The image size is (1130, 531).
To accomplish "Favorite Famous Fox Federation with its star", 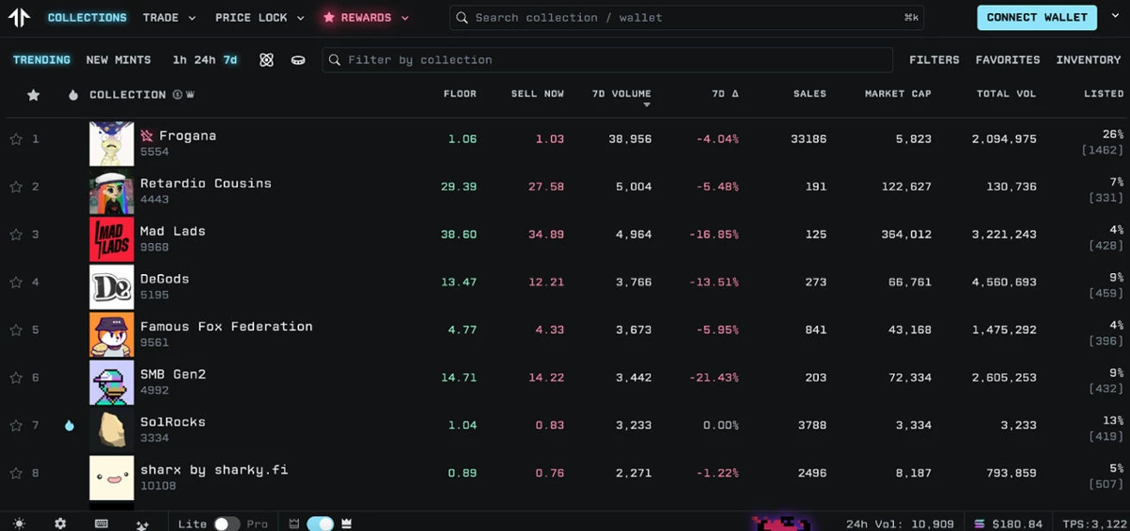I will 16,330.
